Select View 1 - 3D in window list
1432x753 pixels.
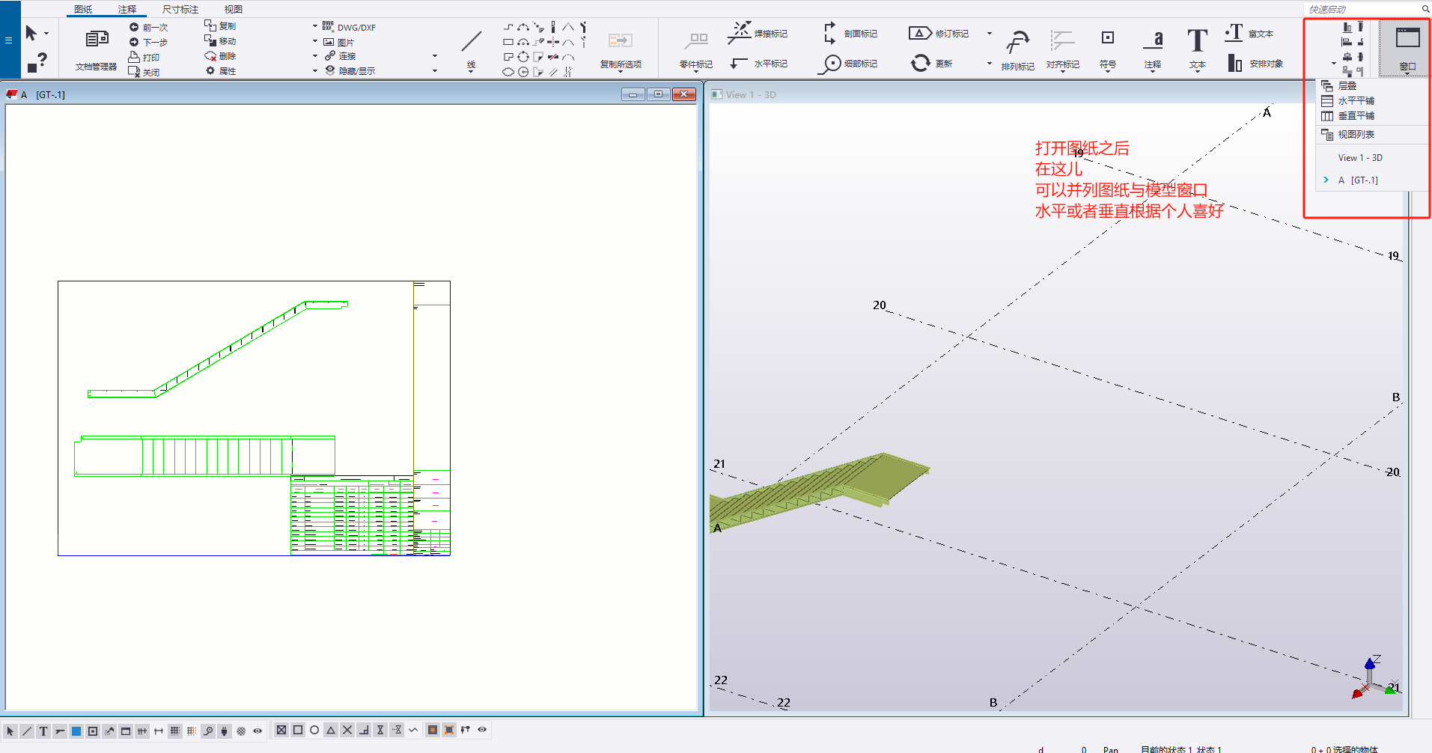[1360, 158]
